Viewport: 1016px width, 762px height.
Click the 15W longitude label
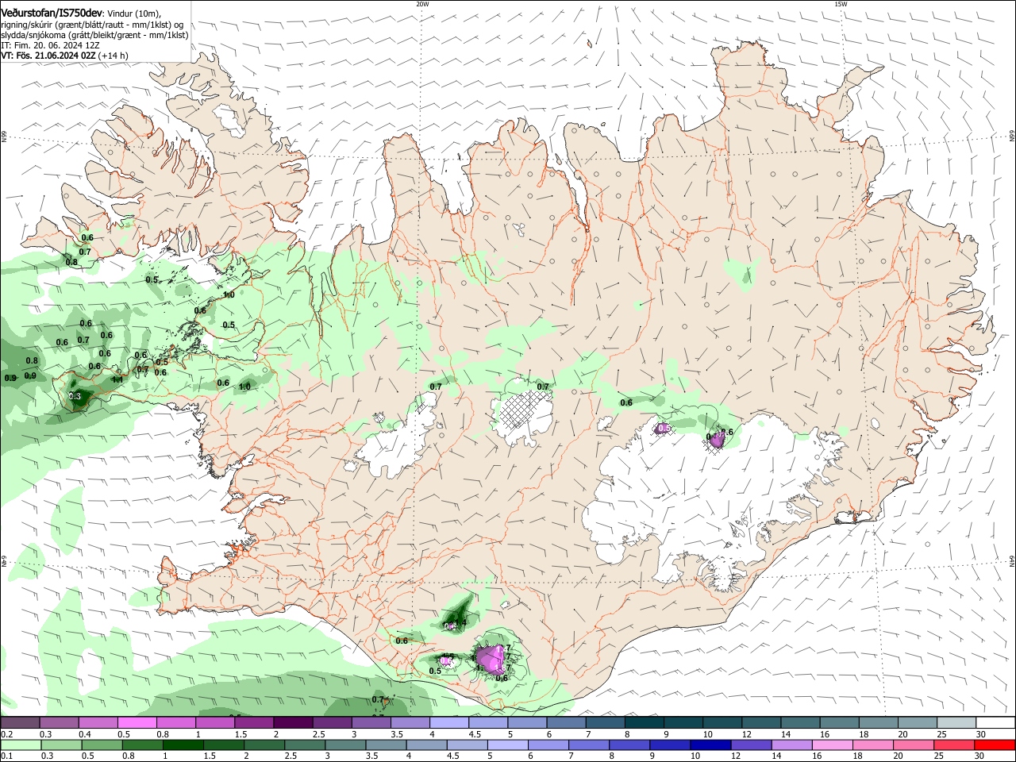(841, 4)
